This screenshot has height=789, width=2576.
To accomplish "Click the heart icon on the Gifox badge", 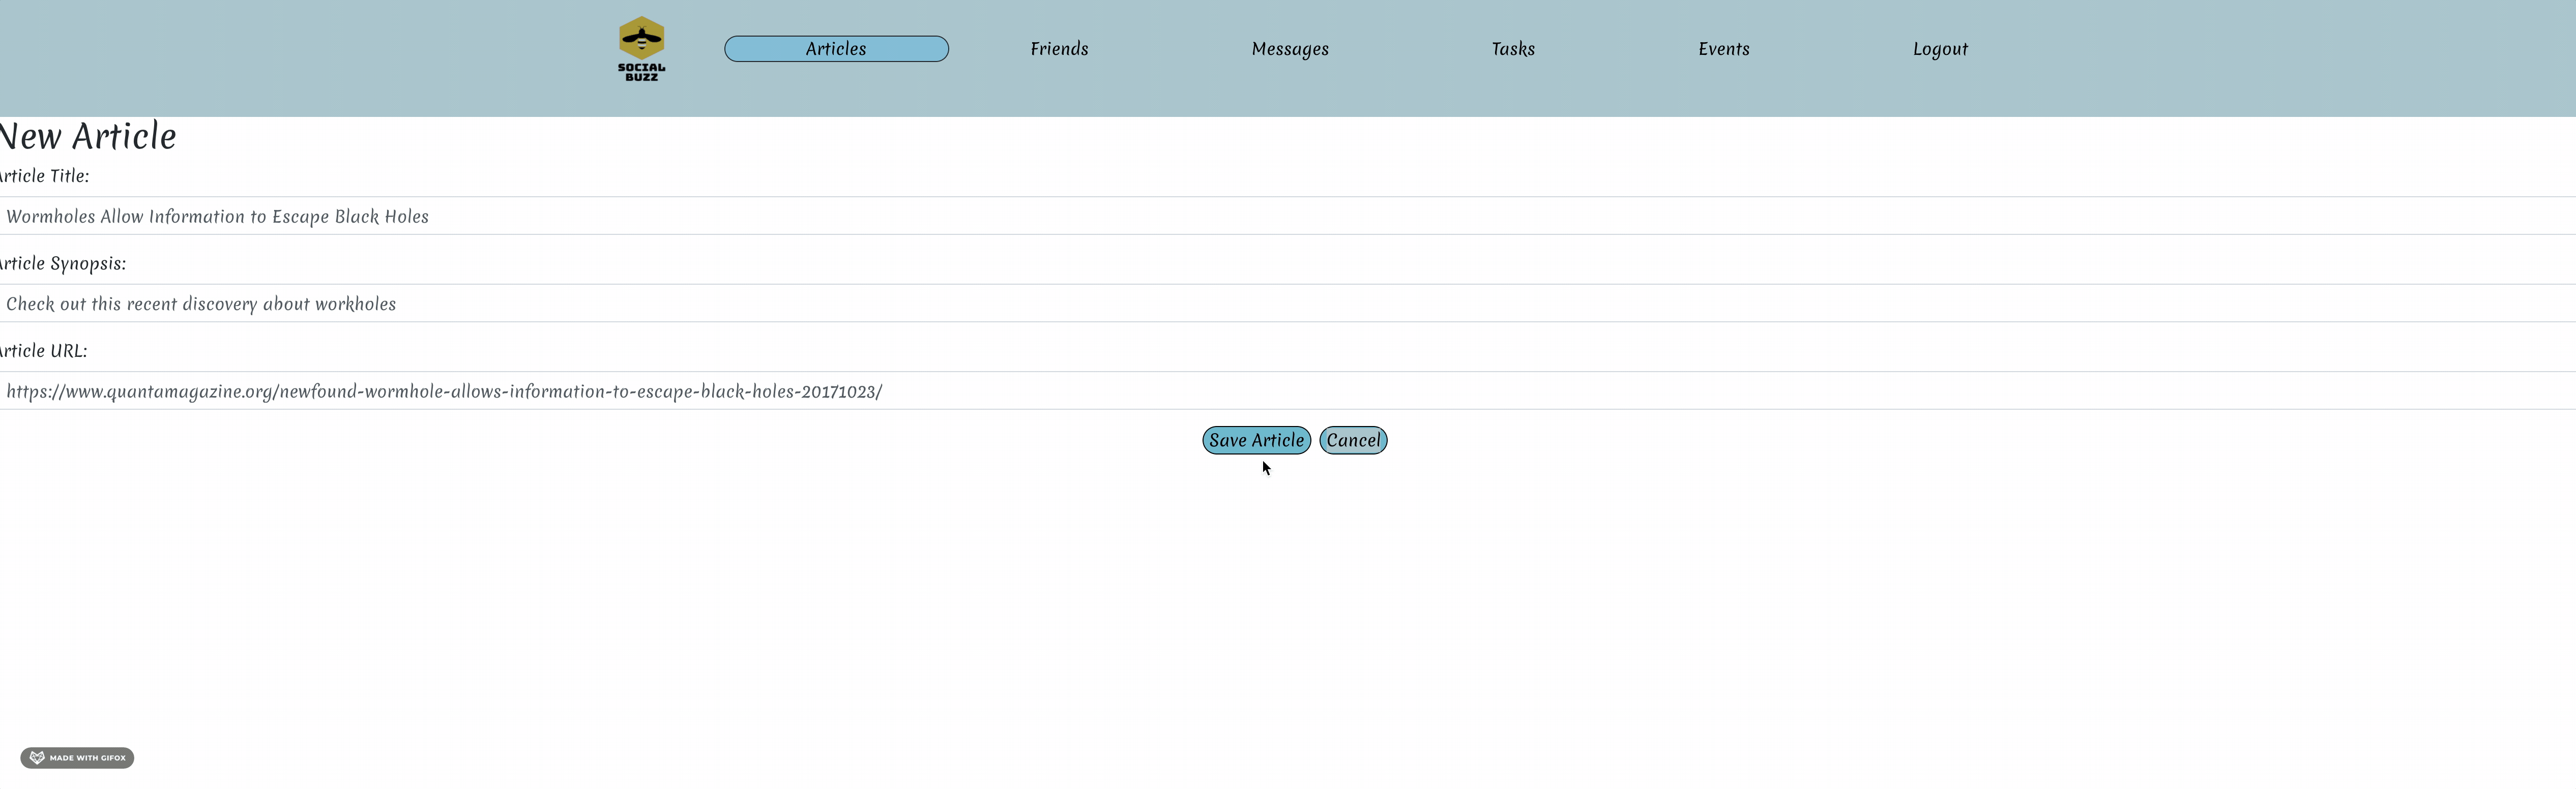I will tap(36, 757).
